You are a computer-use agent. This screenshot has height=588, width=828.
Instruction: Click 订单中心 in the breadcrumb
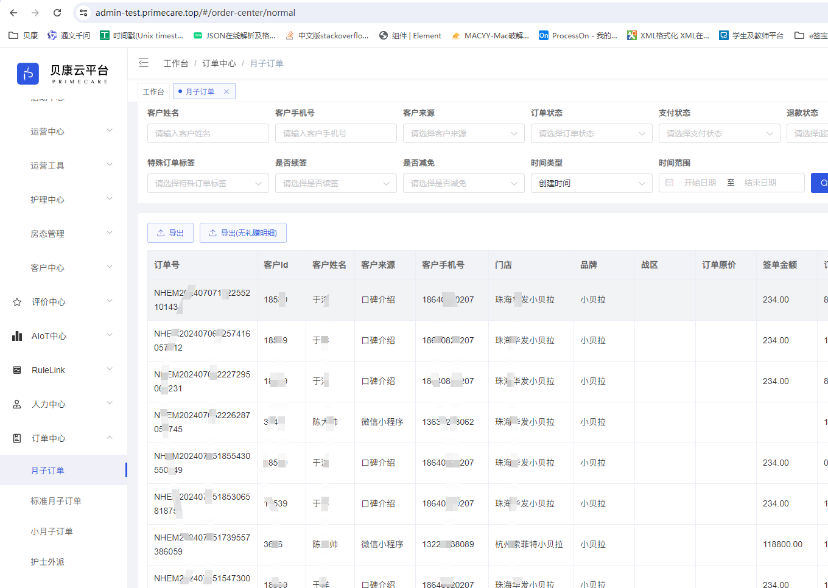point(219,63)
